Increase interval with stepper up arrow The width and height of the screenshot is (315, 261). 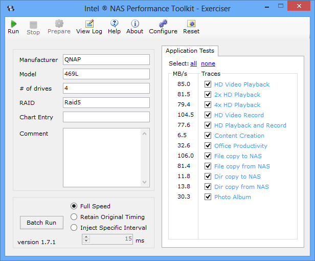point(86,237)
